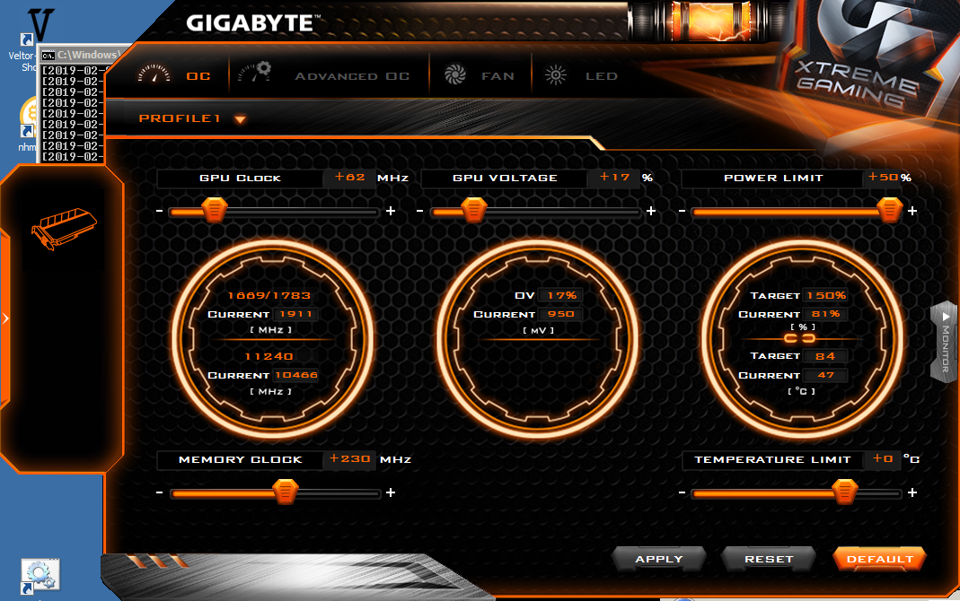960x601 pixels.
Task: Select the graphics card icon in side panel
Action: (x=63, y=228)
